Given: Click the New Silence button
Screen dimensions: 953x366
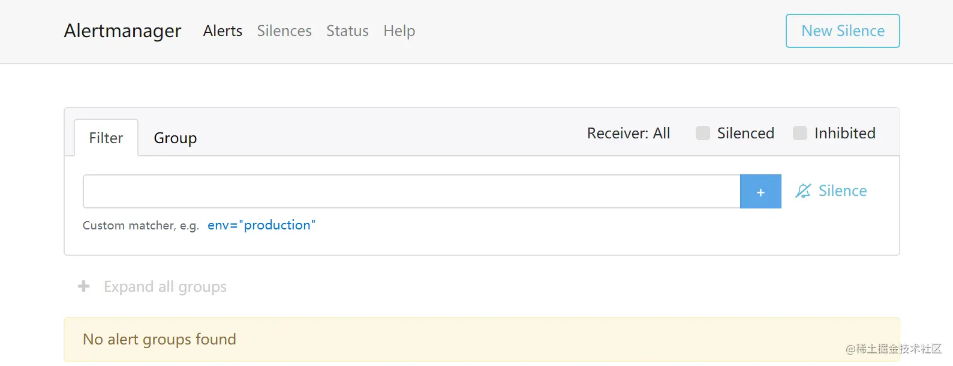Looking at the screenshot, I should coord(843,31).
